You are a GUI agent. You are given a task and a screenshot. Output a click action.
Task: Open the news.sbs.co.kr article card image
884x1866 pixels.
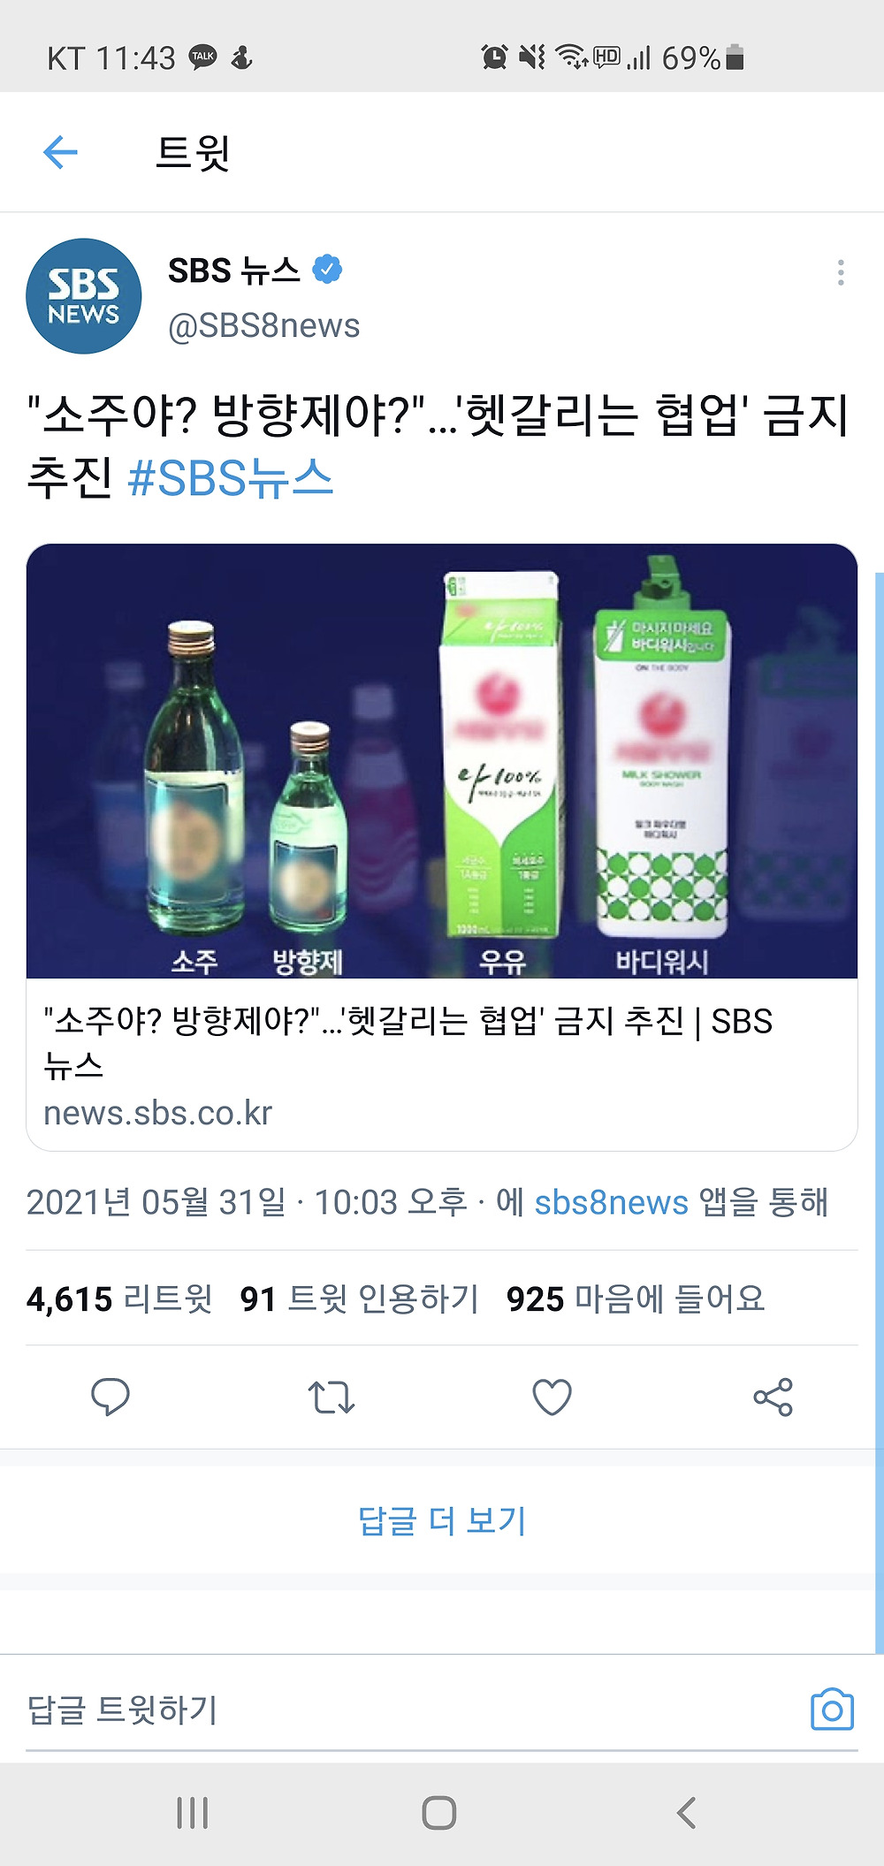point(442,761)
